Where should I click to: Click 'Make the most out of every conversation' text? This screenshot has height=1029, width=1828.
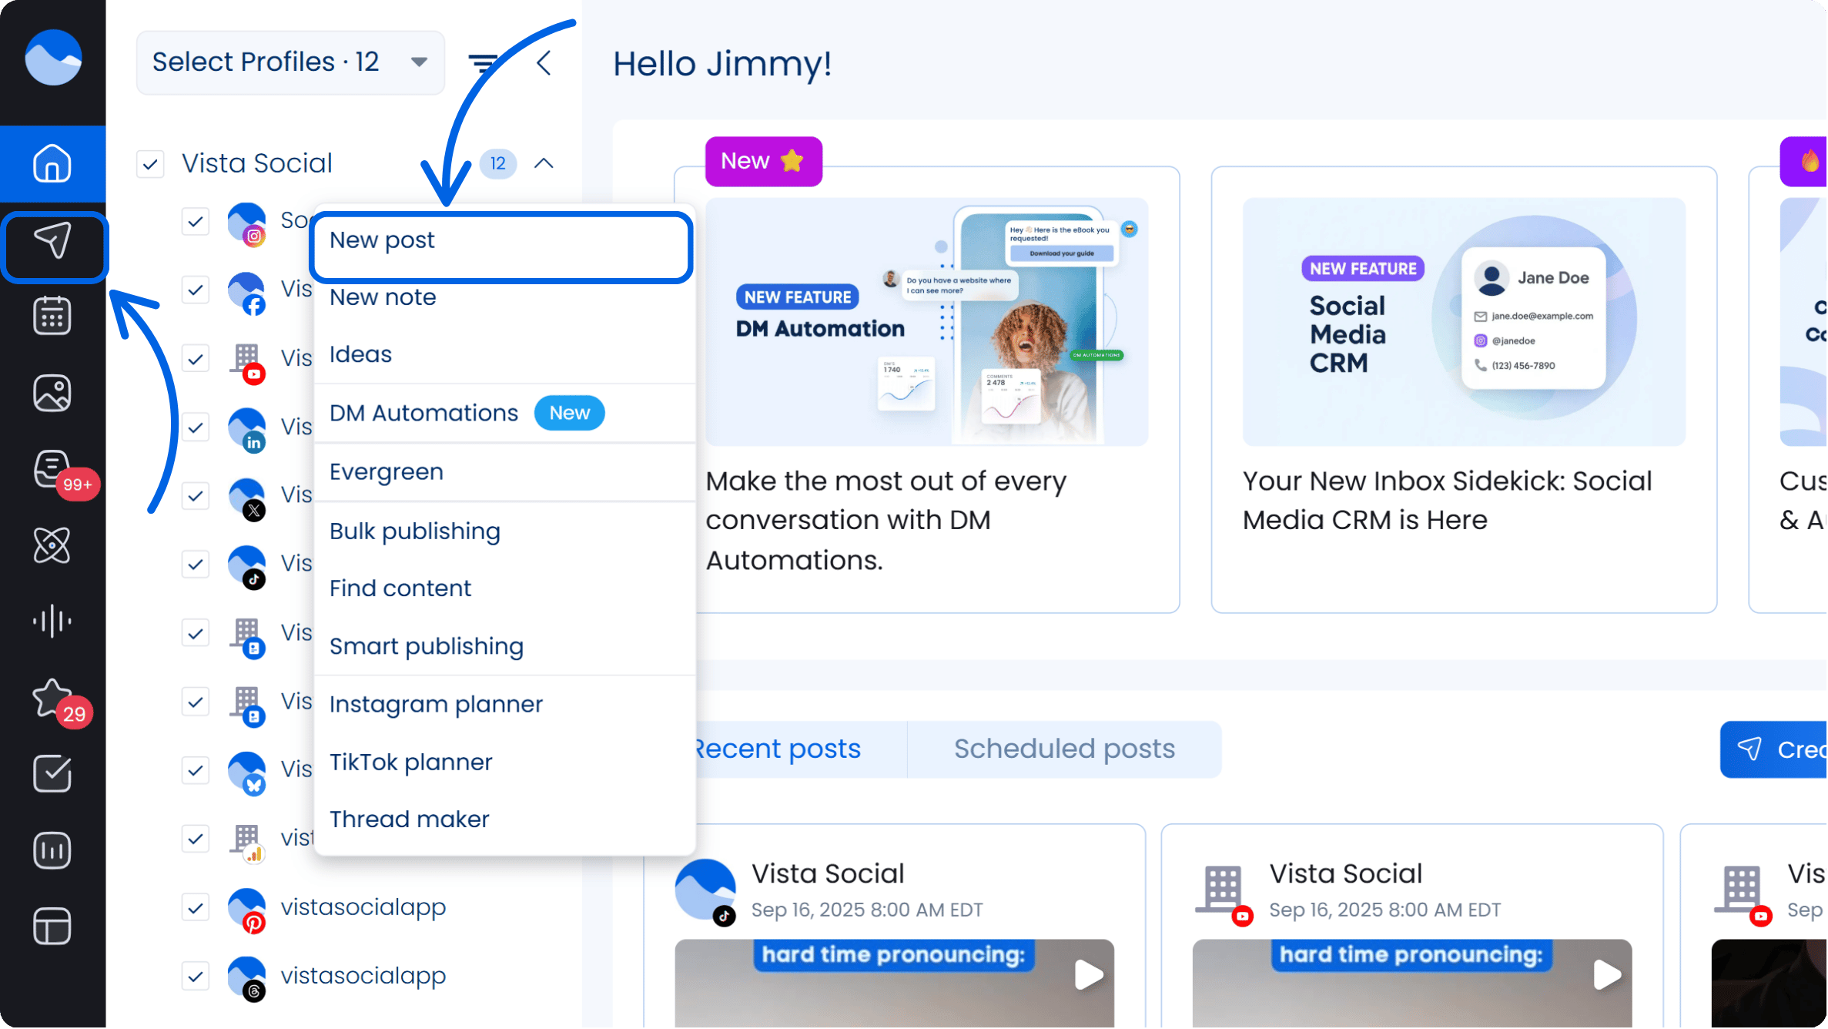(886, 521)
